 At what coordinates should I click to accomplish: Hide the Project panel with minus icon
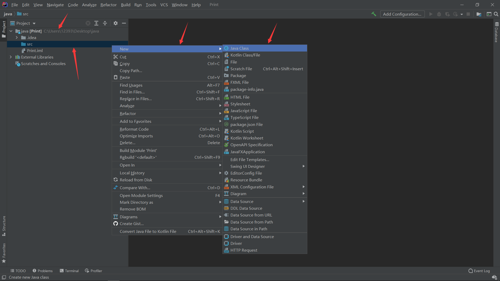tap(124, 23)
